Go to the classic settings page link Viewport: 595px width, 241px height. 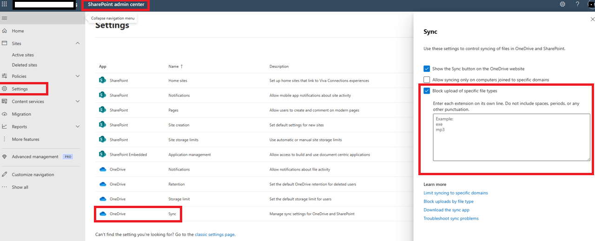(x=214, y=235)
